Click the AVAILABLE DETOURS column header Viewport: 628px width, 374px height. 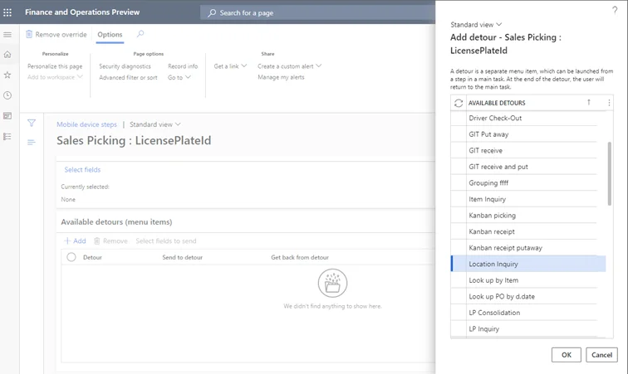pyautogui.click(x=497, y=103)
